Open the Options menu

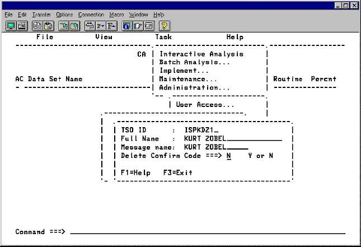64,15
